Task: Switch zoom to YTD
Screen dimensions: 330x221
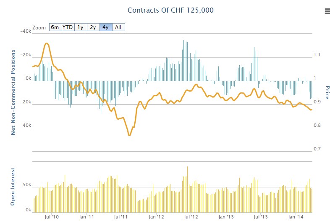Action: click(x=67, y=27)
